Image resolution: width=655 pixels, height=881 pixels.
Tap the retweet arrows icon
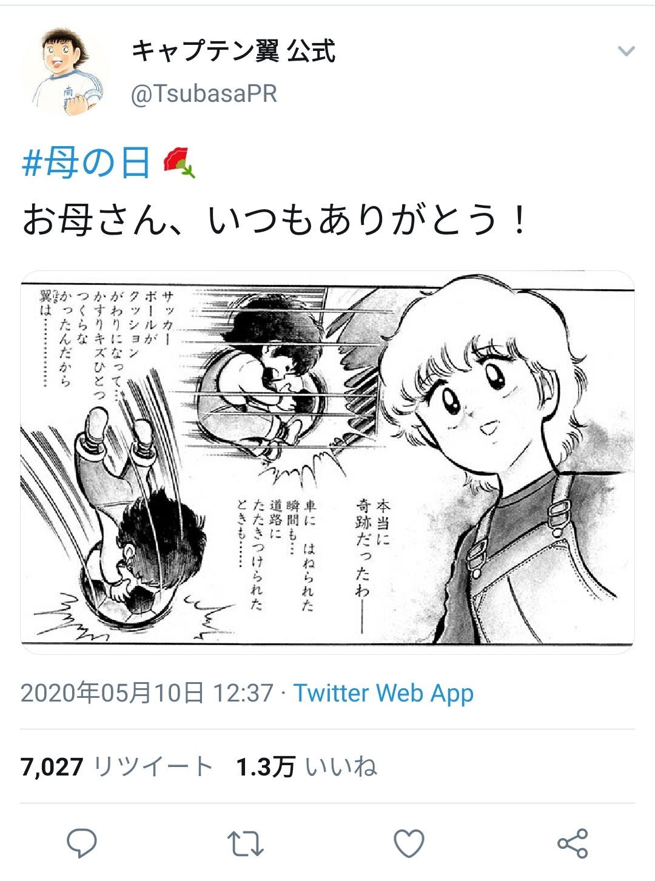point(246,844)
